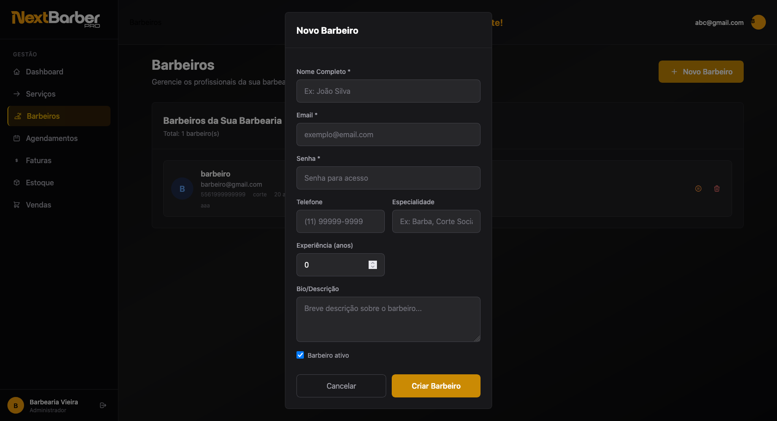
Task: Click the pause icon on barbeiro row
Action: click(698, 189)
